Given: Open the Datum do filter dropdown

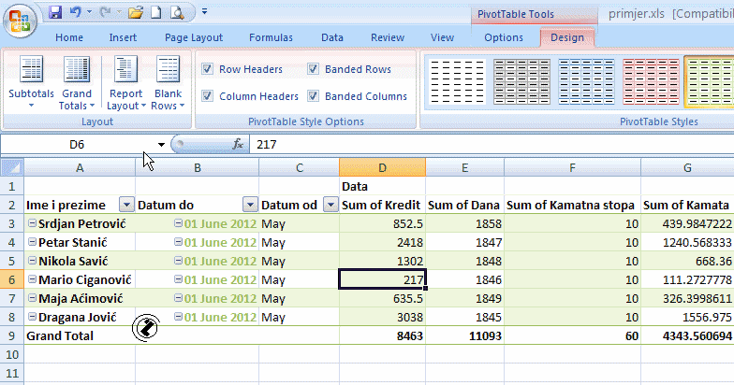Looking at the screenshot, I should click(249, 205).
